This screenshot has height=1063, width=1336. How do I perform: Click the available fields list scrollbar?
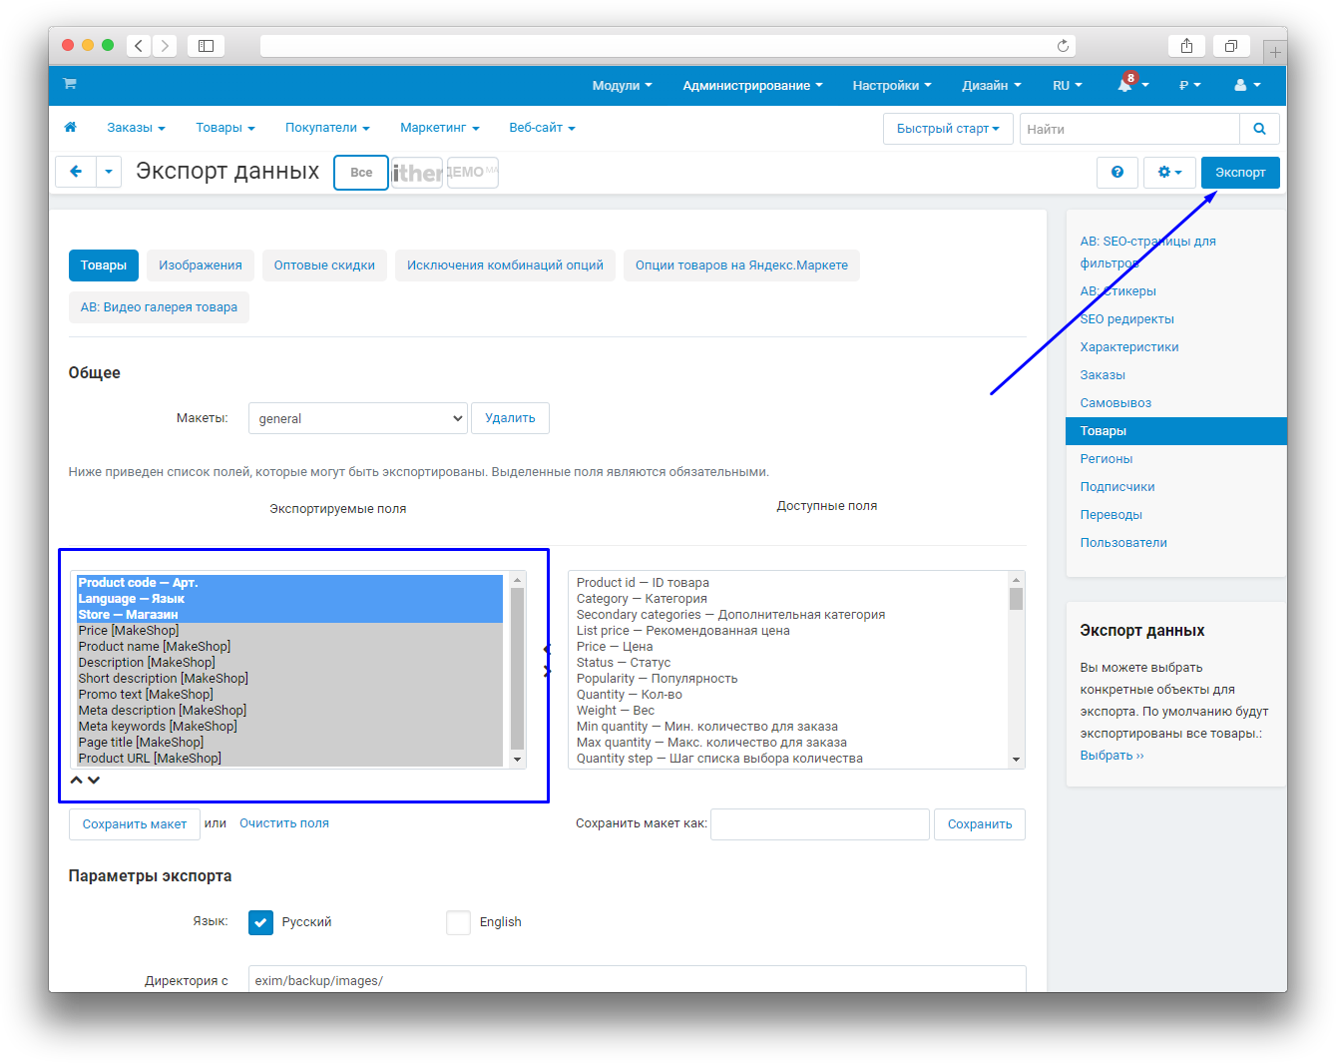1016,669
